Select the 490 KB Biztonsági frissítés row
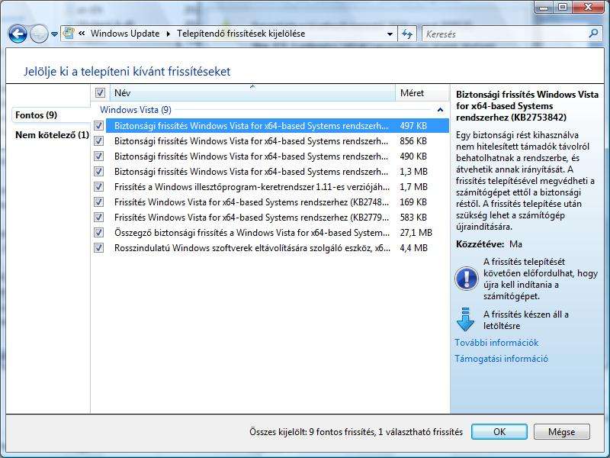This screenshot has height=458, width=610. 278,156
